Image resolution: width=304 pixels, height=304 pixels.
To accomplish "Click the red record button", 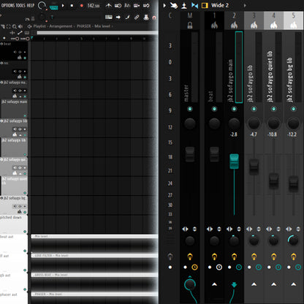I will coord(82,5).
